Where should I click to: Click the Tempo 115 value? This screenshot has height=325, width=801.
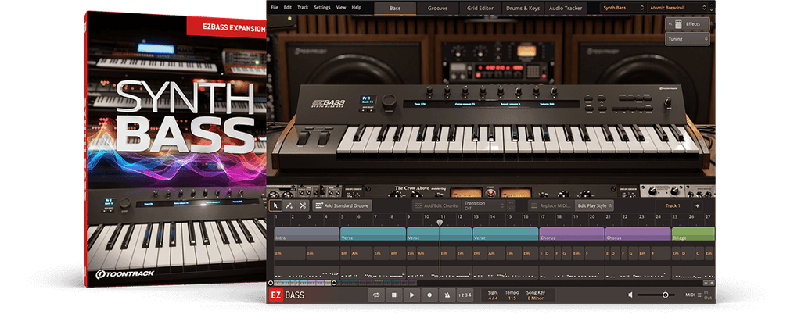[x=512, y=295]
